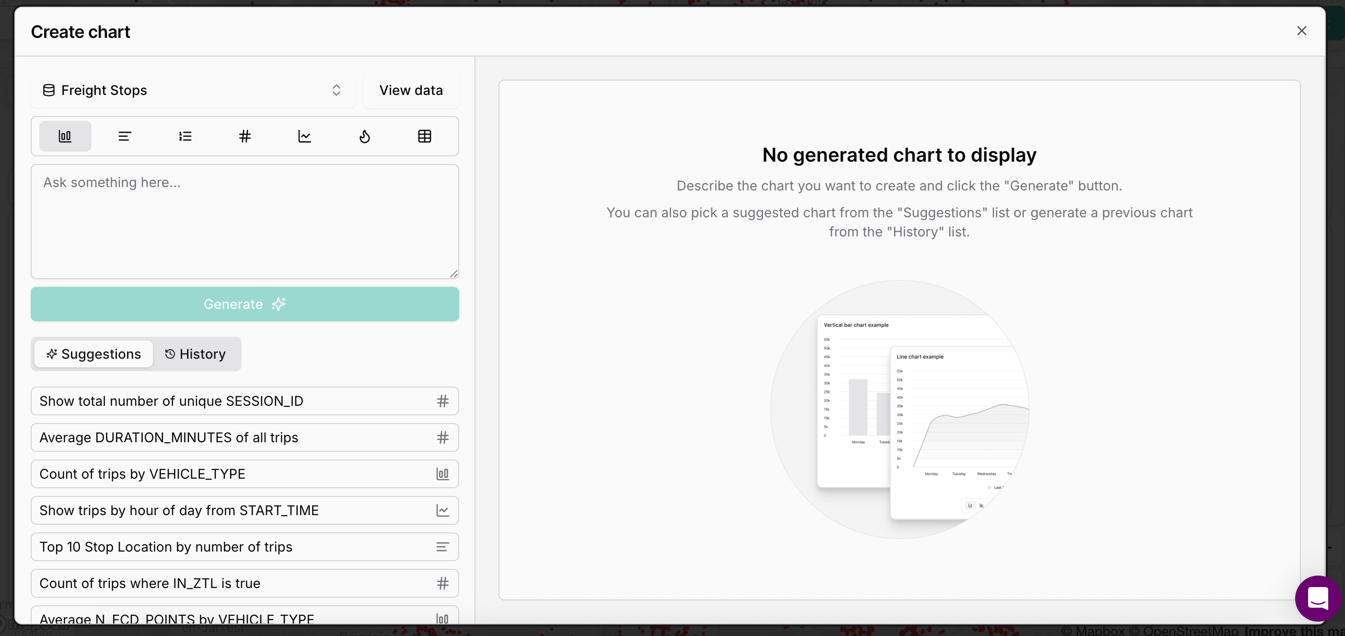Viewport: 1345px width, 636px height.
Task: Focus the 'Ask something here...' prompt field
Action: tap(245, 222)
